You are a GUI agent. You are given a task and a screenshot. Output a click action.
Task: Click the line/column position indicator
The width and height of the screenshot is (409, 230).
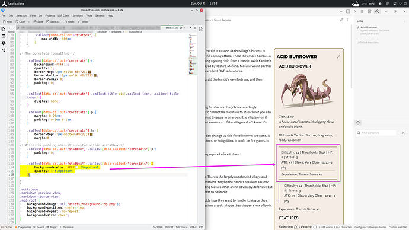click(156, 228)
